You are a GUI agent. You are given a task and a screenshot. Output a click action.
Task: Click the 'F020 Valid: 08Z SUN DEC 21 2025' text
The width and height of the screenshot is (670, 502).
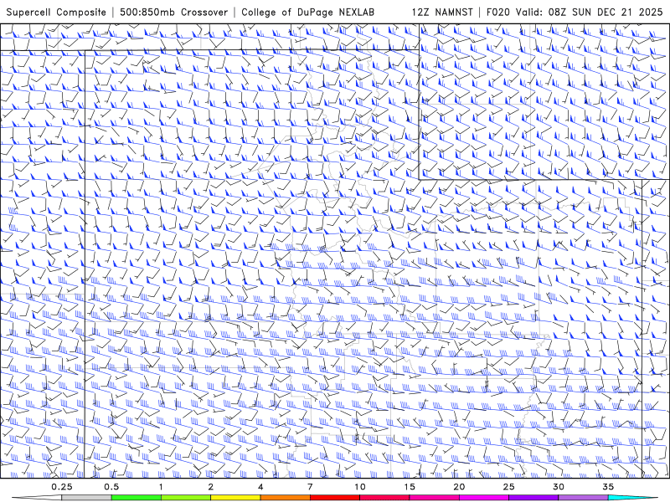(x=575, y=13)
